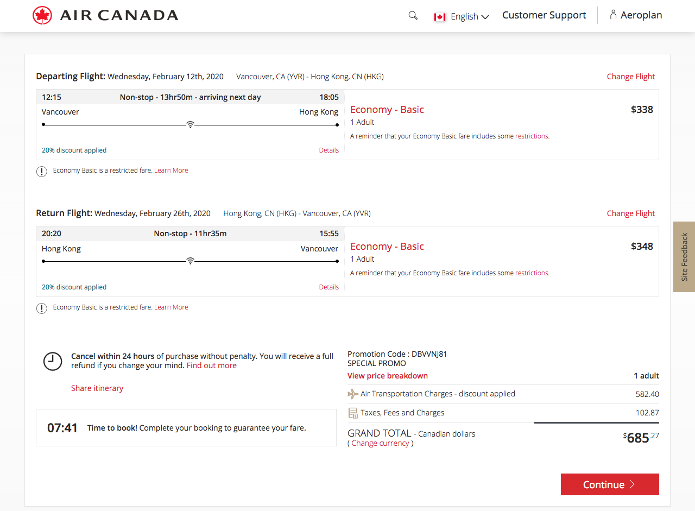Click the 12:15 departure time
The image size is (695, 511).
click(x=52, y=97)
